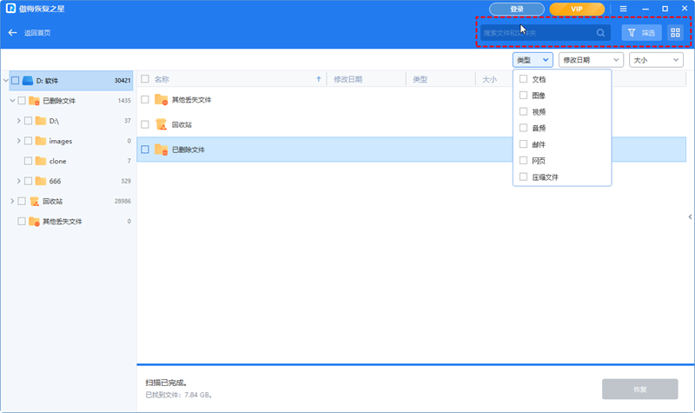Tick checkbox for 已删除文件 row in list
The image size is (695, 413).
pos(145,150)
